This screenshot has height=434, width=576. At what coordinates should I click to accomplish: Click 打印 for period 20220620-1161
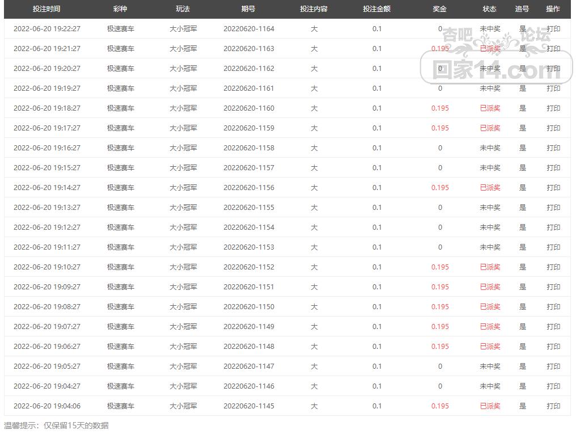coord(553,88)
